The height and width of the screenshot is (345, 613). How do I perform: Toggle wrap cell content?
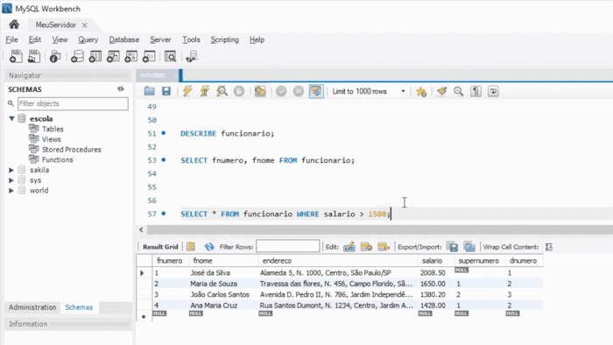tap(549, 247)
